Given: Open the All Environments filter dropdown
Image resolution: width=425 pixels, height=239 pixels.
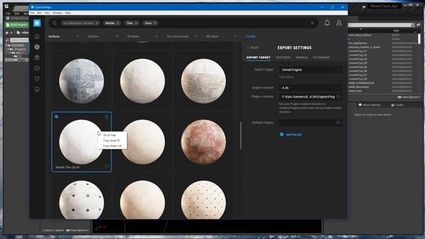Looking at the screenshot, I should 181,37.
